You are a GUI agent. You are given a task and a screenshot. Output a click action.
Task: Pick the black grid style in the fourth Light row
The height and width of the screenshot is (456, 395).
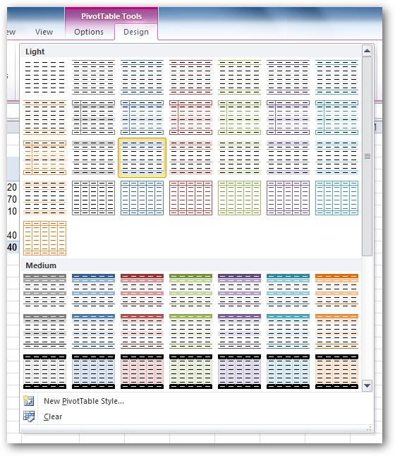click(x=93, y=198)
